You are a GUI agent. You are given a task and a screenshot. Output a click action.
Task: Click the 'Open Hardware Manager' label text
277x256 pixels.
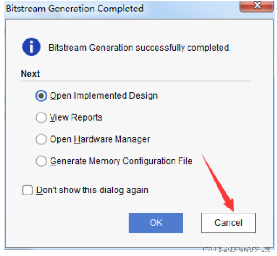coord(100,139)
